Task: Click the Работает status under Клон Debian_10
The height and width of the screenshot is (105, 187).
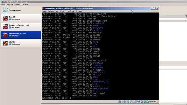Action: pyautogui.click(x=15, y=36)
